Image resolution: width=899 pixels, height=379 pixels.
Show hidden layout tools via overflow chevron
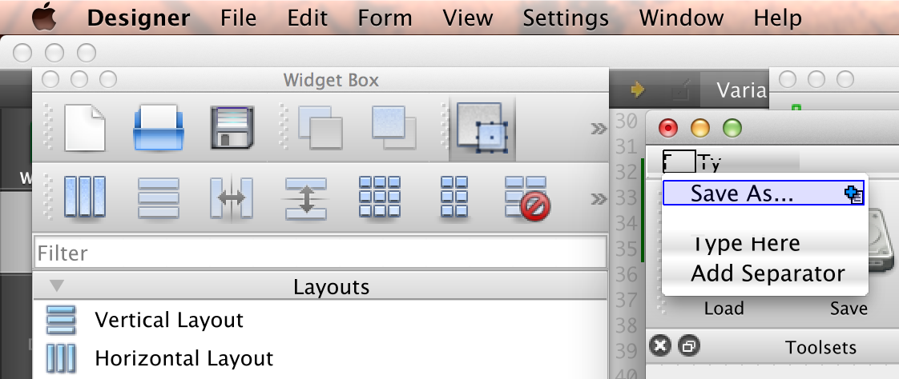point(597,197)
